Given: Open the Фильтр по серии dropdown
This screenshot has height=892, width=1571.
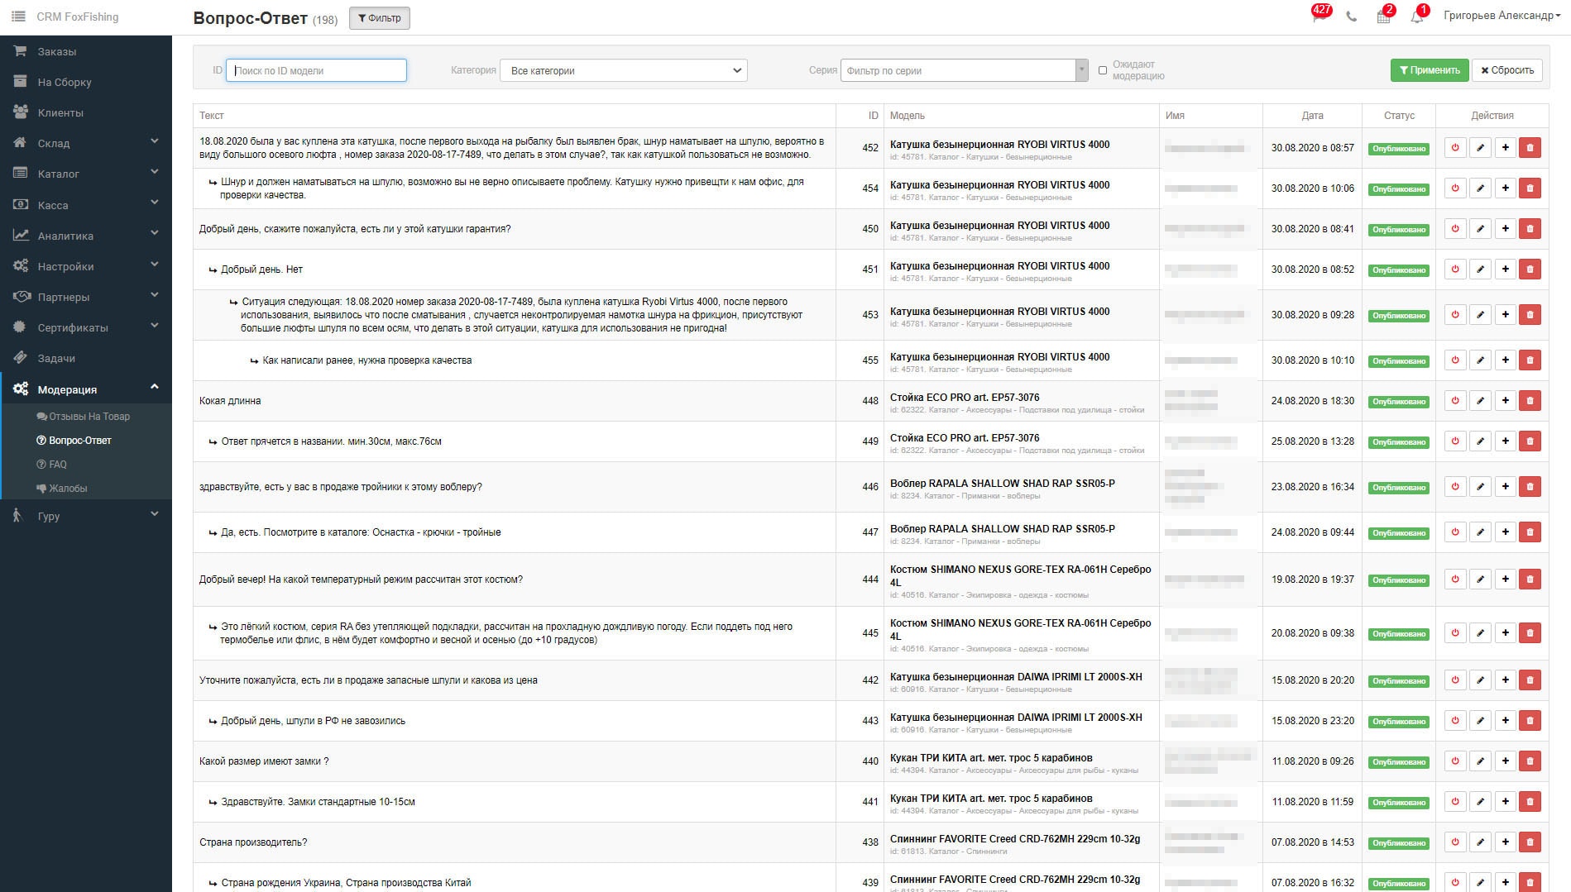Looking at the screenshot, I should coord(964,70).
